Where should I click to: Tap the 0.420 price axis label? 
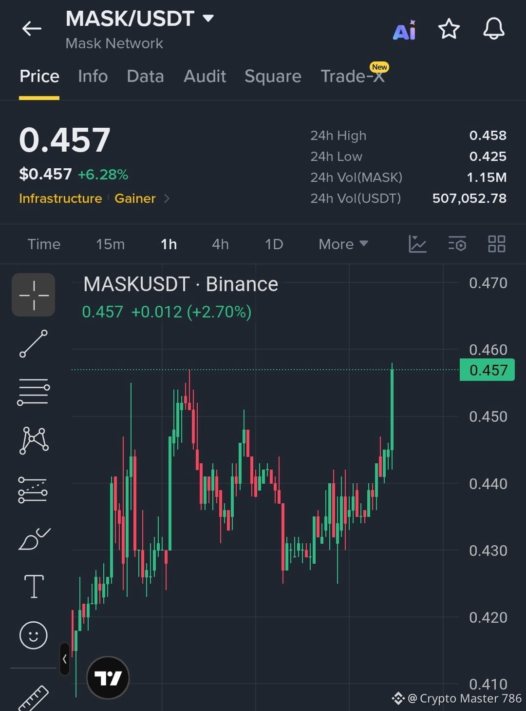[x=488, y=618]
